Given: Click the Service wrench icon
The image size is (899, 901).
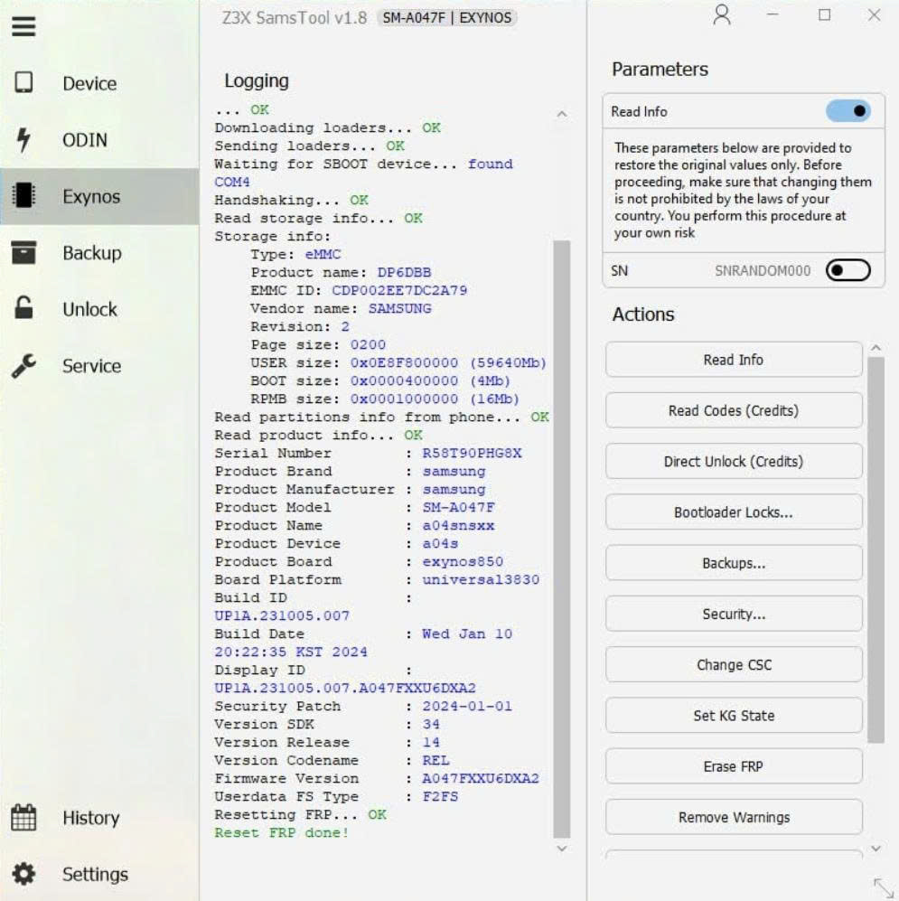Looking at the screenshot, I should pos(23,365).
